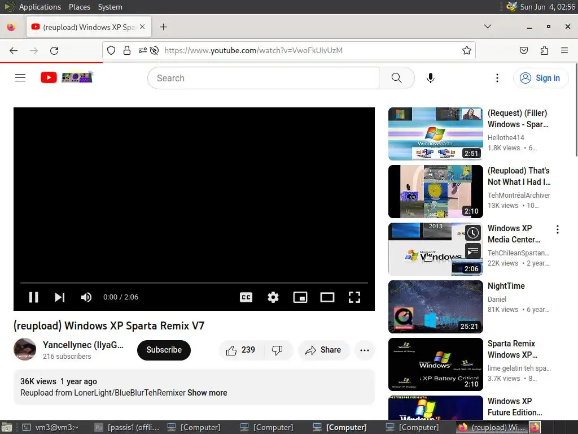Open YouTube settings three-dot menu
Image resolution: width=578 pixels, height=434 pixels.
click(x=497, y=78)
